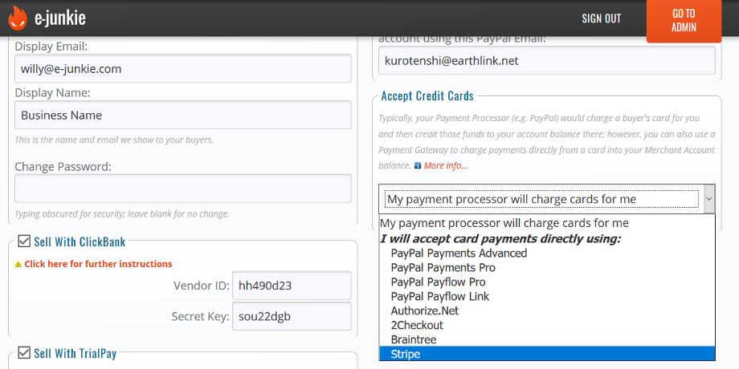Choose Braintree from the dropdown list

tap(414, 339)
